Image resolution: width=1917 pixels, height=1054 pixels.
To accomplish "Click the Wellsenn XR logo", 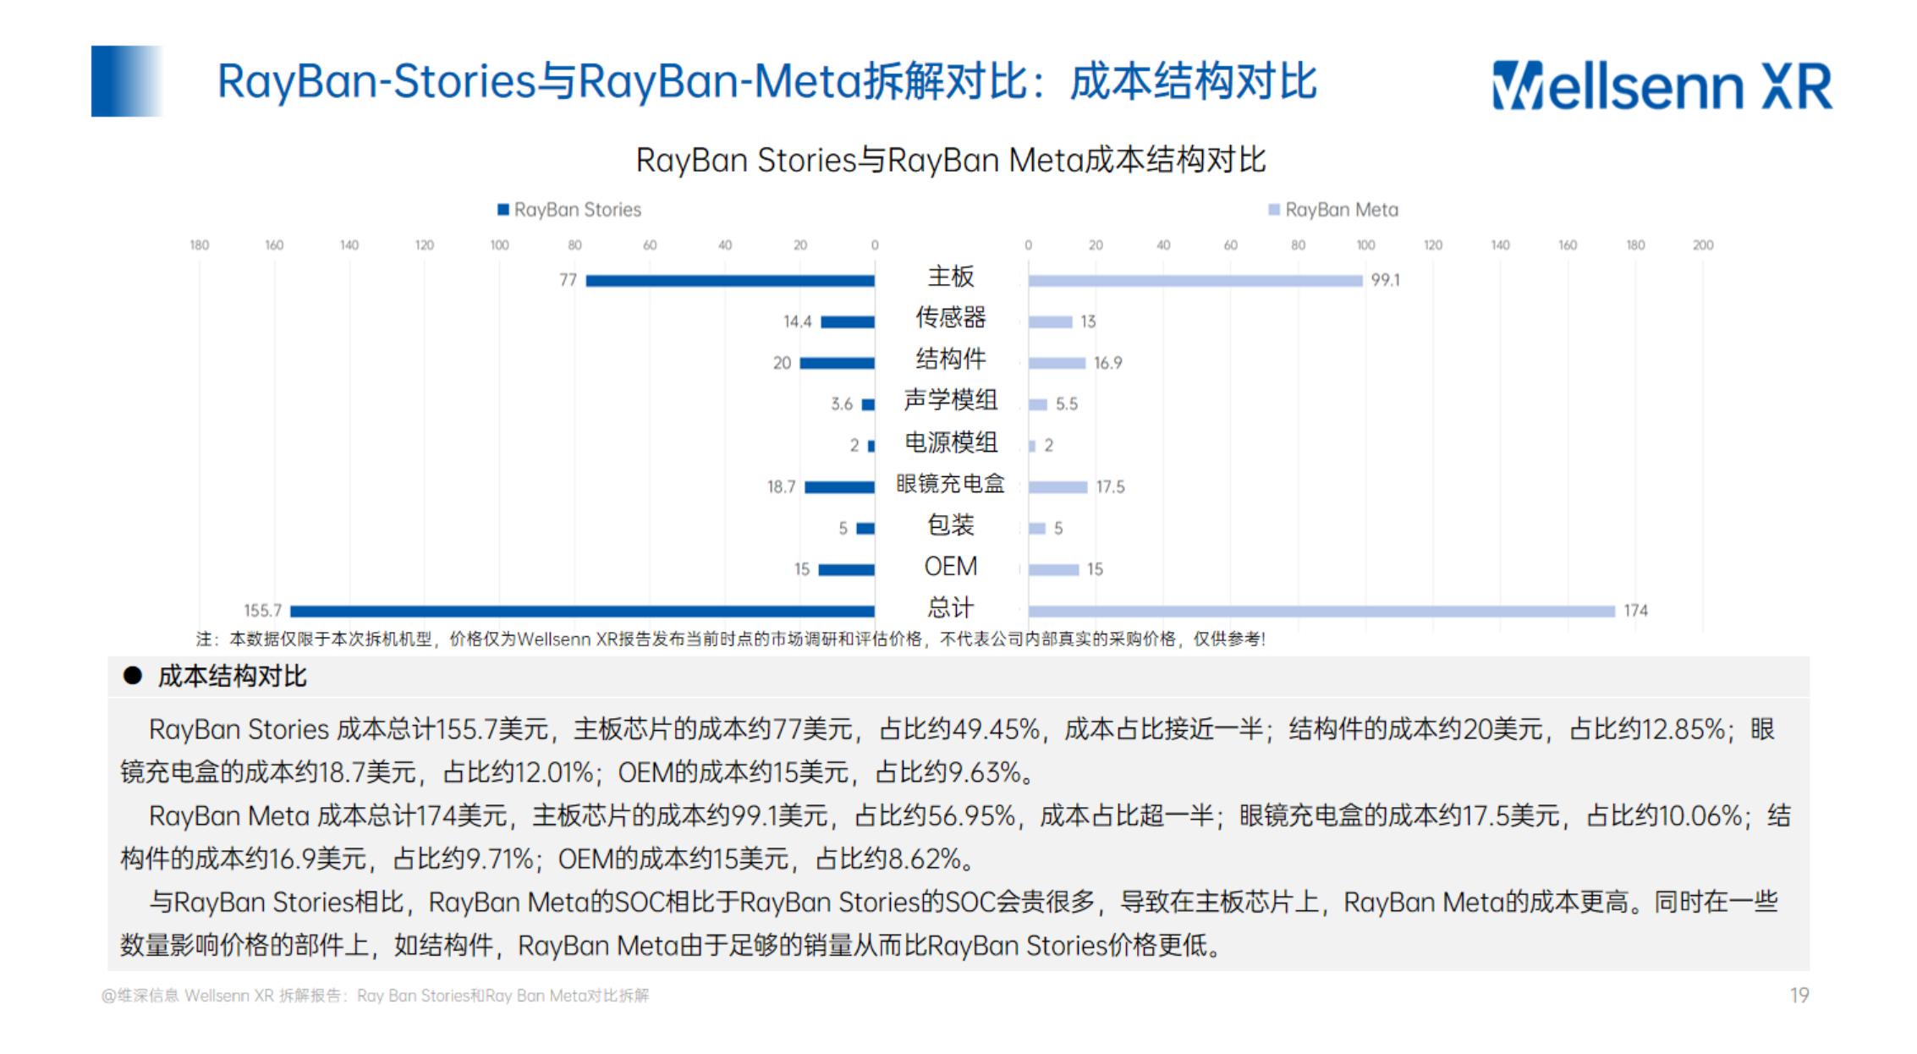I will [x=1662, y=85].
